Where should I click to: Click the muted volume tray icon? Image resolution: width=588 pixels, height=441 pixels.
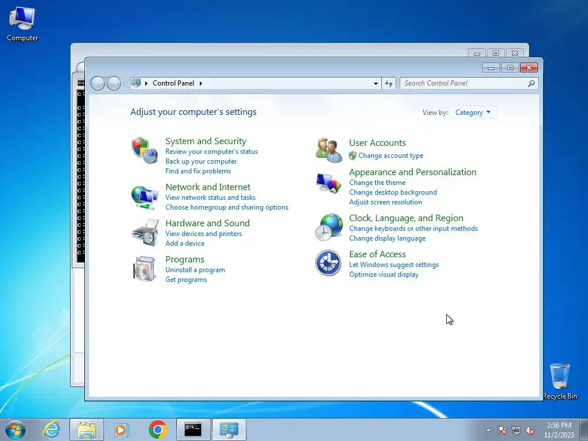(530, 430)
